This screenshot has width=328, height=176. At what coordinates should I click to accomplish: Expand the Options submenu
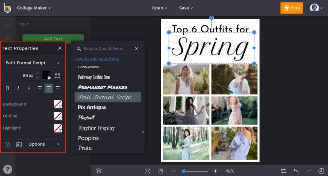44,144
